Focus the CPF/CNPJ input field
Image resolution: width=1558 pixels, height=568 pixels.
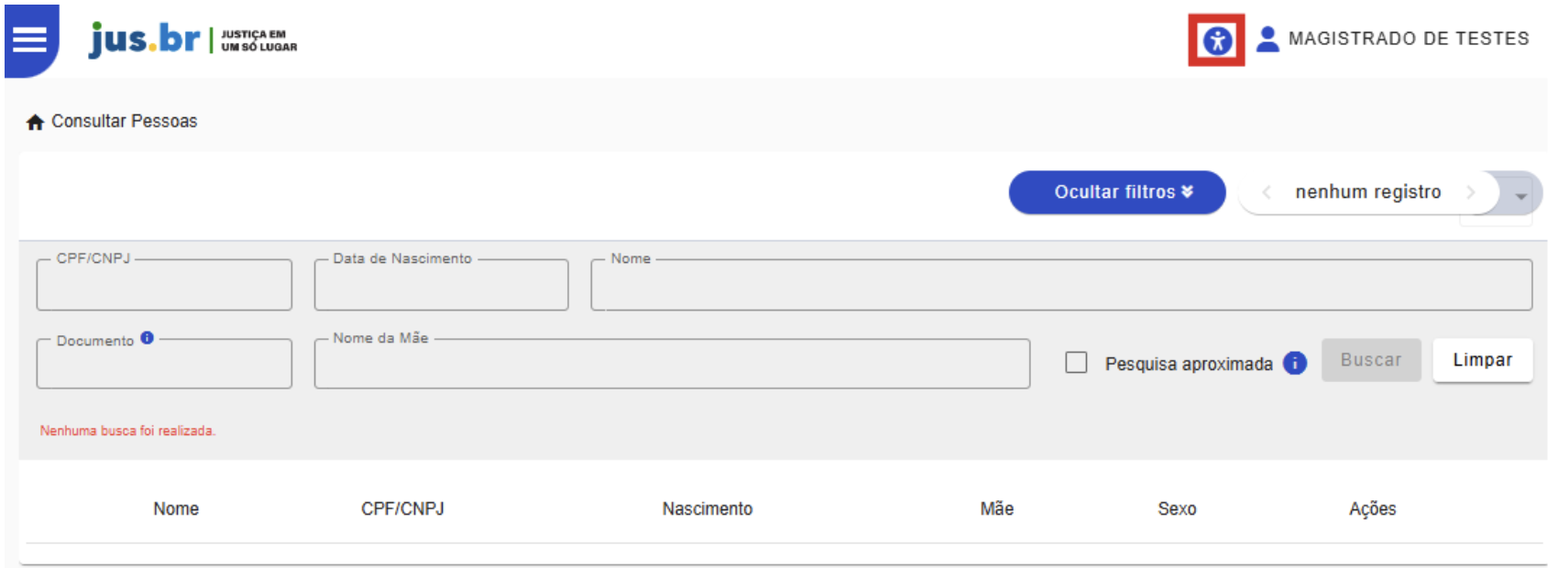coord(164,287)
